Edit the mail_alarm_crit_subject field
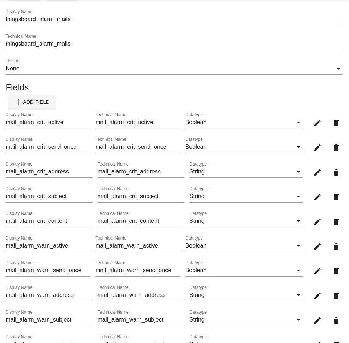This screenshot has height=343, width=349. click(x=317, y=197)
